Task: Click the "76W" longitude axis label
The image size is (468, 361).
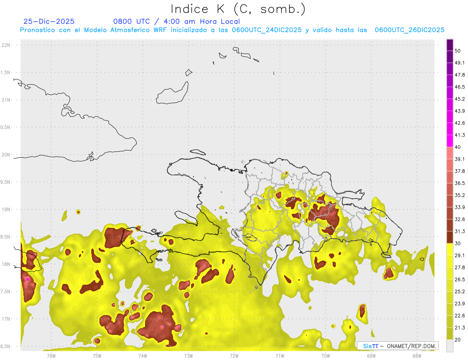Action: point(51,356)
